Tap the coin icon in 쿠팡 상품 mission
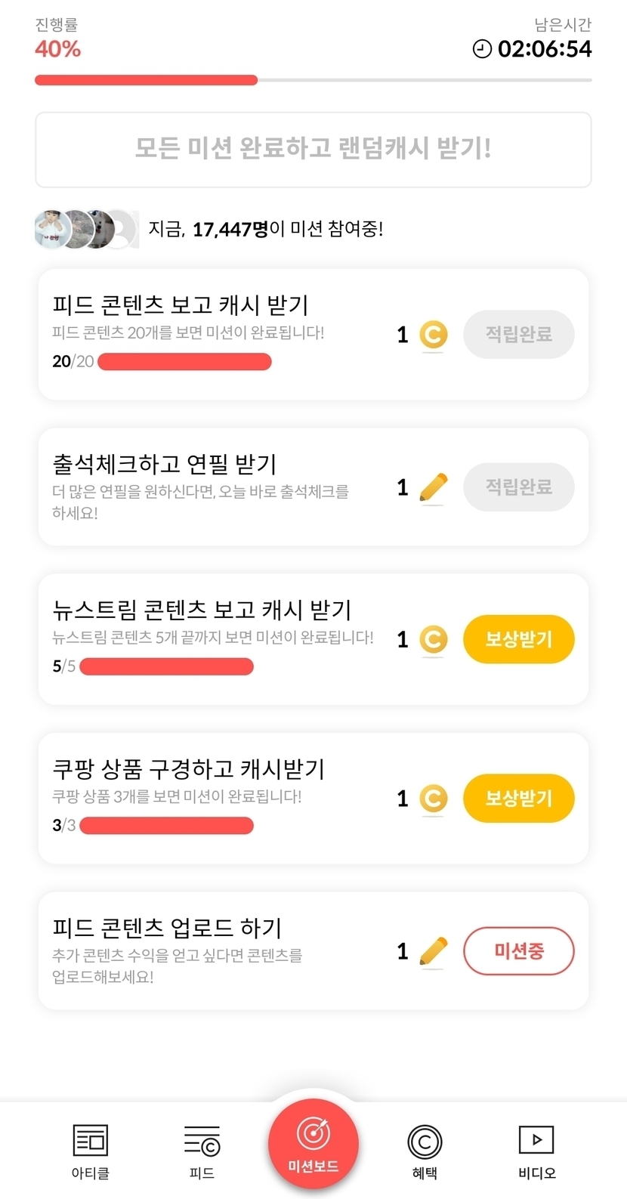This screenshot has height=1199, width=627. coord(433,799)
